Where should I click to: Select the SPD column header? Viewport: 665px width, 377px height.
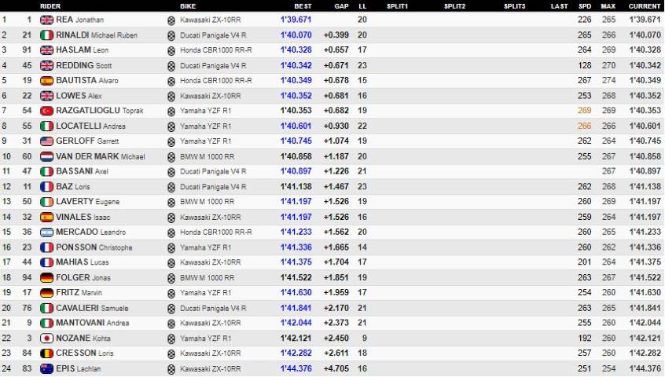point(585,6)
